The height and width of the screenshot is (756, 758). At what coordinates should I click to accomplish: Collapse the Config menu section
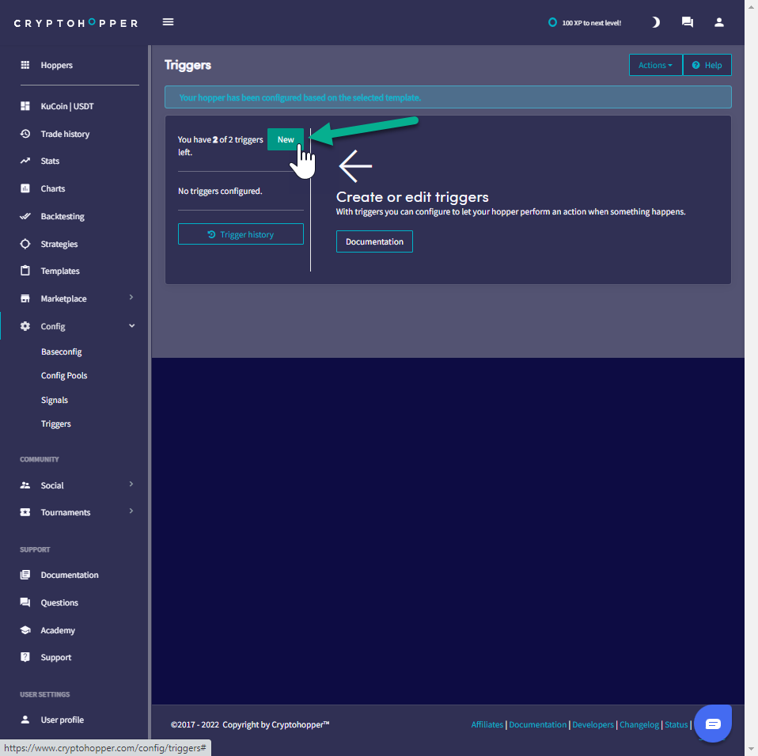[131, 326]
